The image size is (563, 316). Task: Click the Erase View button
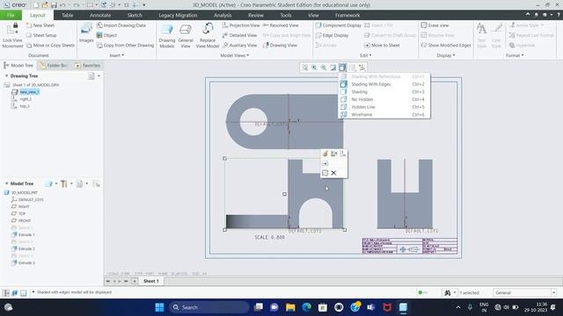(435, 25)
